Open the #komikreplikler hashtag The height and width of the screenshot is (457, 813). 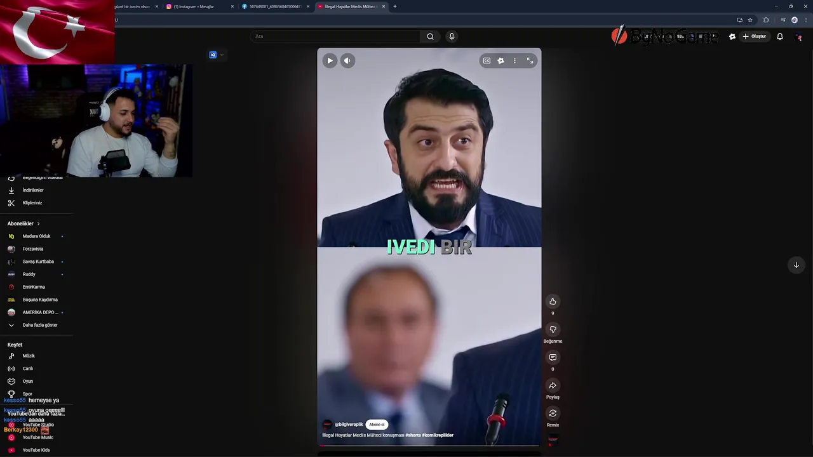[438, 435]
